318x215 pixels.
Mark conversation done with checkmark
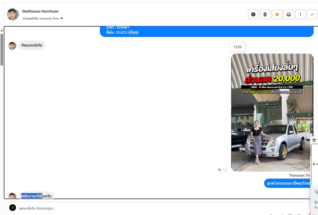pyautogui.click(x=312, y=15)
